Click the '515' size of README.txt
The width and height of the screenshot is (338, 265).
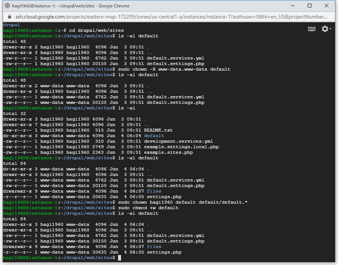pos(99,130)
